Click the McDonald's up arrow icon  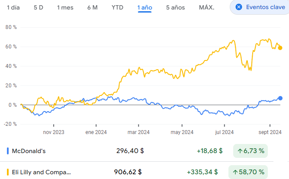point(240,151)
